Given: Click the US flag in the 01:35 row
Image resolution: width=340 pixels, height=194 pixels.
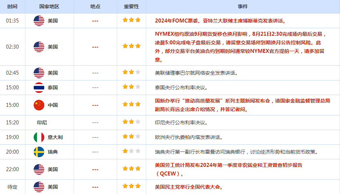Looking at the screenshot, I should point(39,21).
